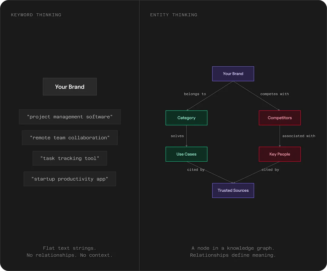Click the "Relationships define meaning." caption line
The width and height of the screenshot is (327, 271).
(233, 255)
